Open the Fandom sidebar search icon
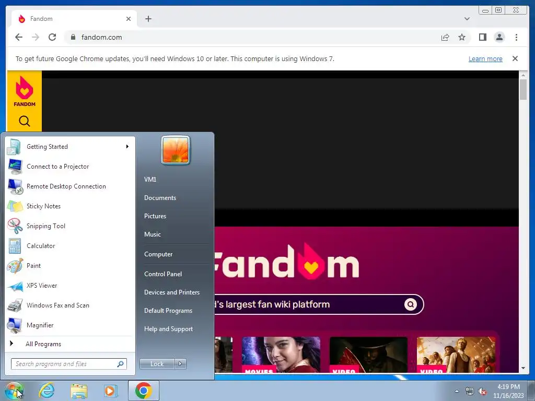The image size is (535, 401). click(x=25, y=121)
